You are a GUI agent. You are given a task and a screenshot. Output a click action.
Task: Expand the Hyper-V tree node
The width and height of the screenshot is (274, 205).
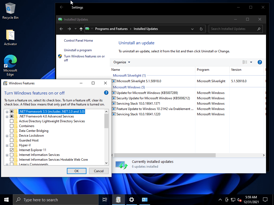[x=7, y=145]
